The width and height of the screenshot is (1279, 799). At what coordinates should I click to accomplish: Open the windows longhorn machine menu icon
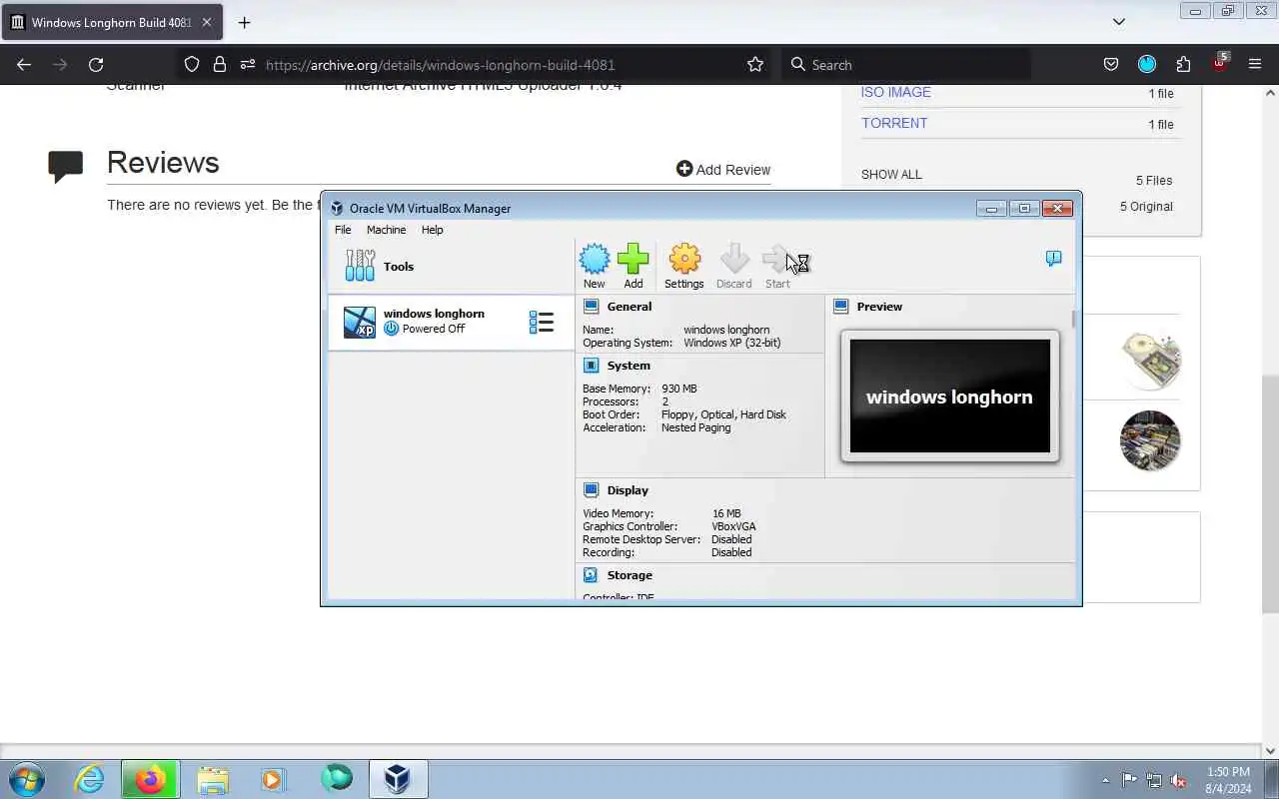[541, 322]
